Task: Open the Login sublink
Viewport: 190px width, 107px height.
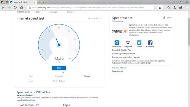Action: click(66, 105)
